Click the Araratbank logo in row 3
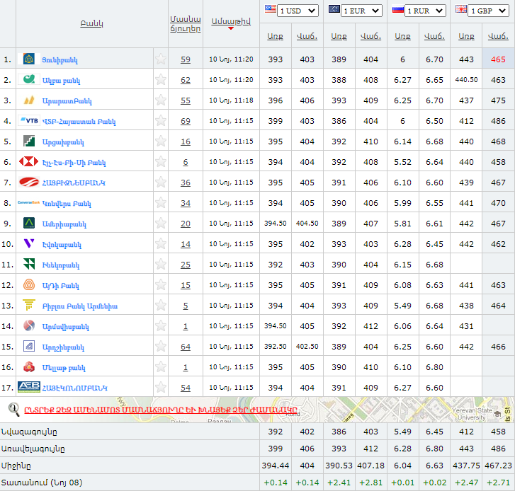The width and height of the screenshot is (515, 491). pos(29,100)
